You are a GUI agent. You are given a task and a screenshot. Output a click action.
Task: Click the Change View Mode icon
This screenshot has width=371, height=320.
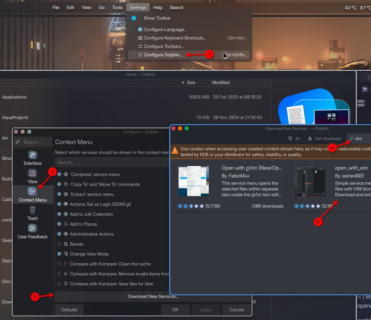66,254
